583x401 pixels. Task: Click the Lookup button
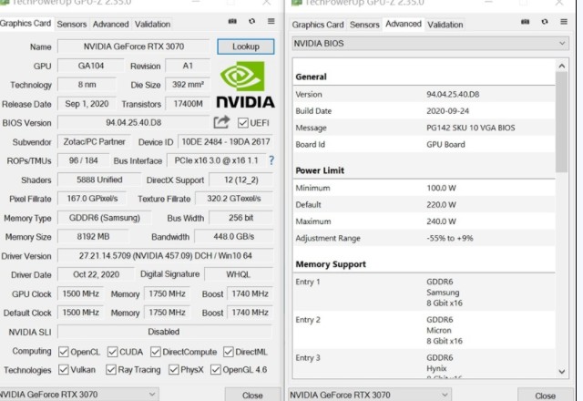pyautogui.click(x=246, y=46)
